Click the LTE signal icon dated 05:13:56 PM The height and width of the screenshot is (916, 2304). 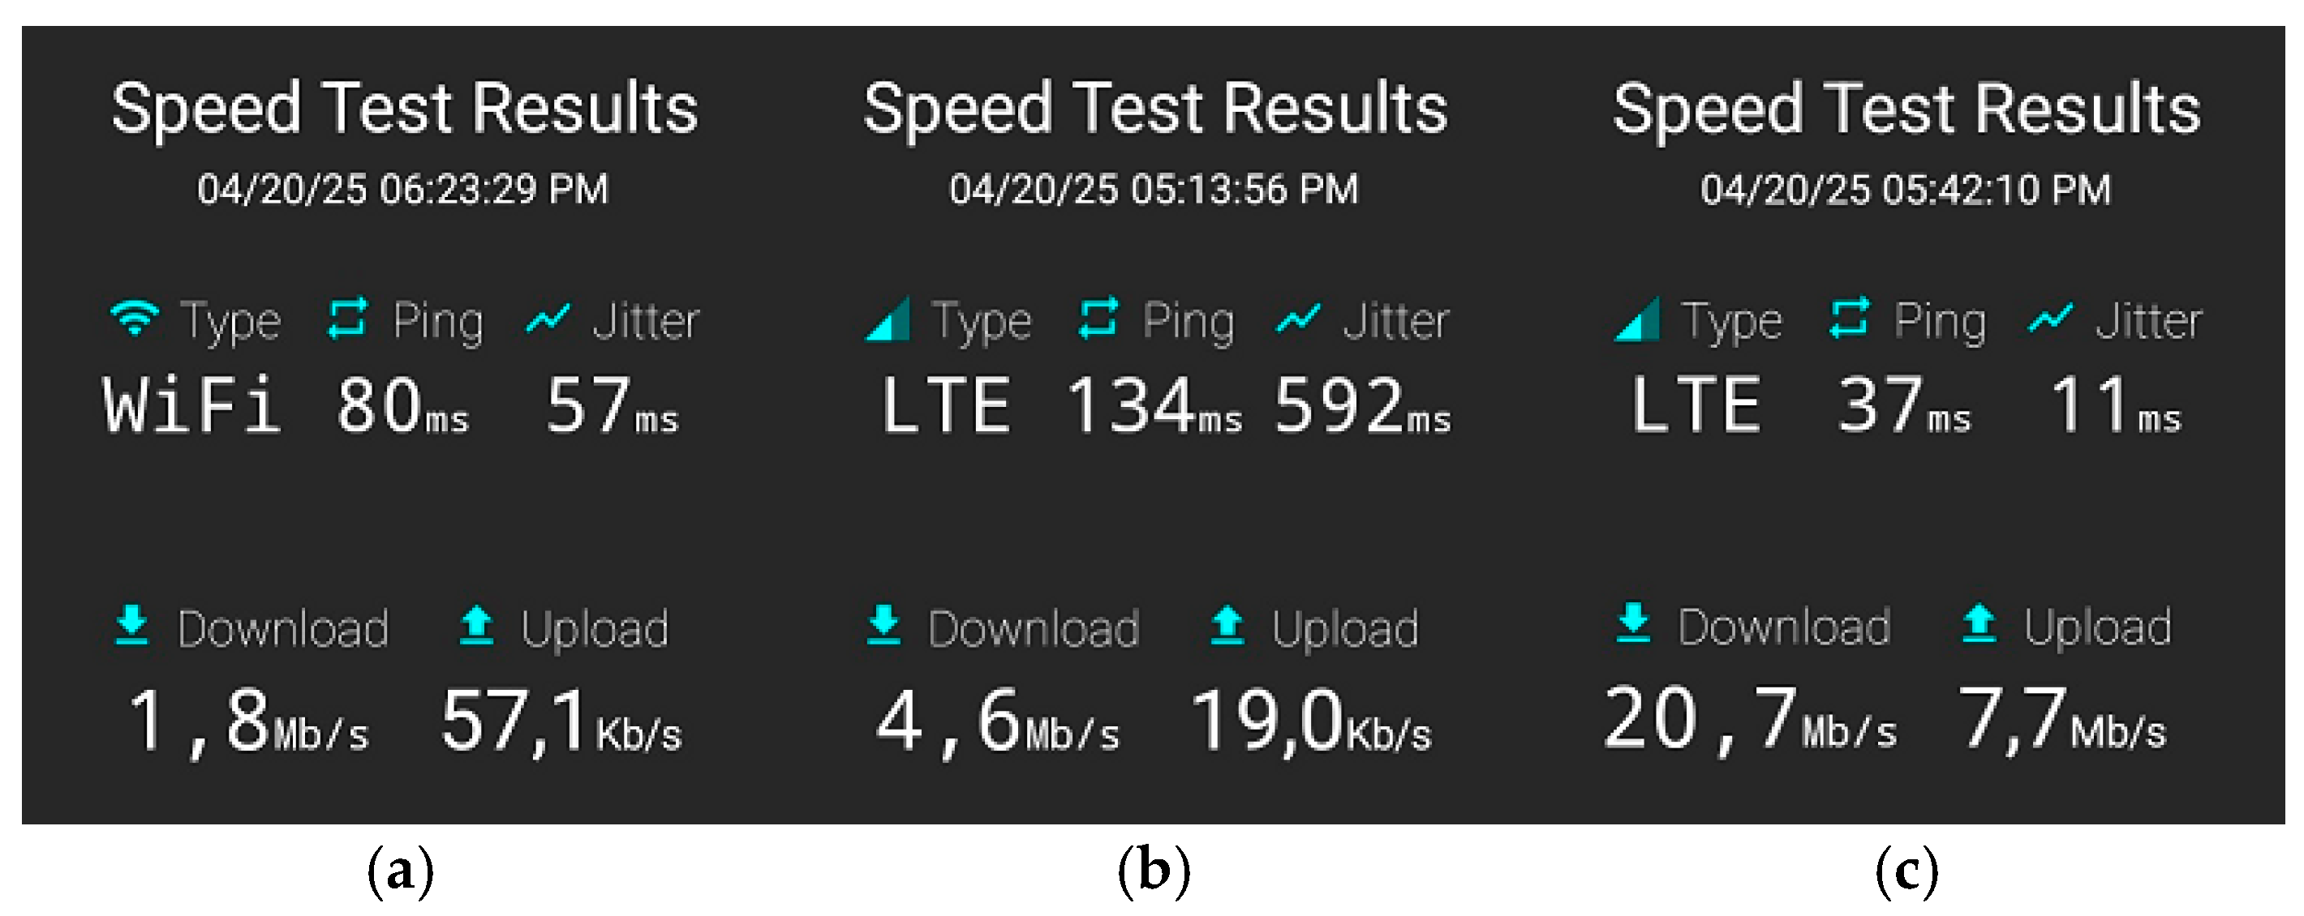(x=888, y=319)
